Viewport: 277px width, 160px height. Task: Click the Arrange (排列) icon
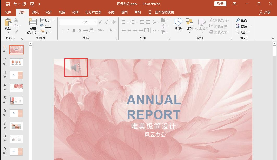click(x=189, y=23)
